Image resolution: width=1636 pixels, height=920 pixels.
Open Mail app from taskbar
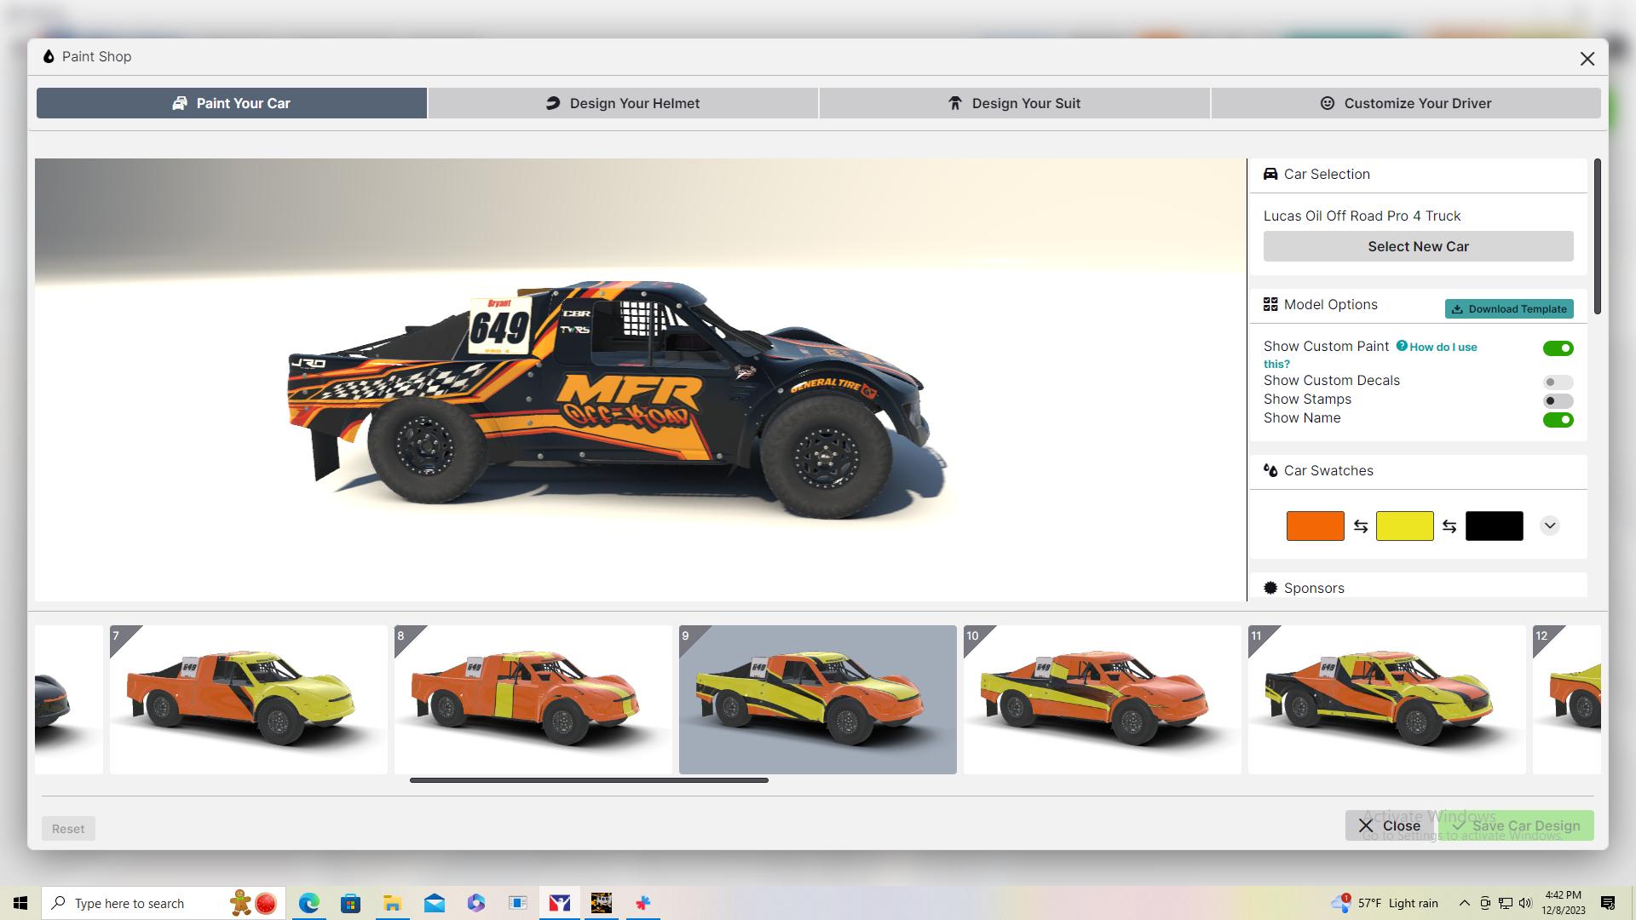434,903
